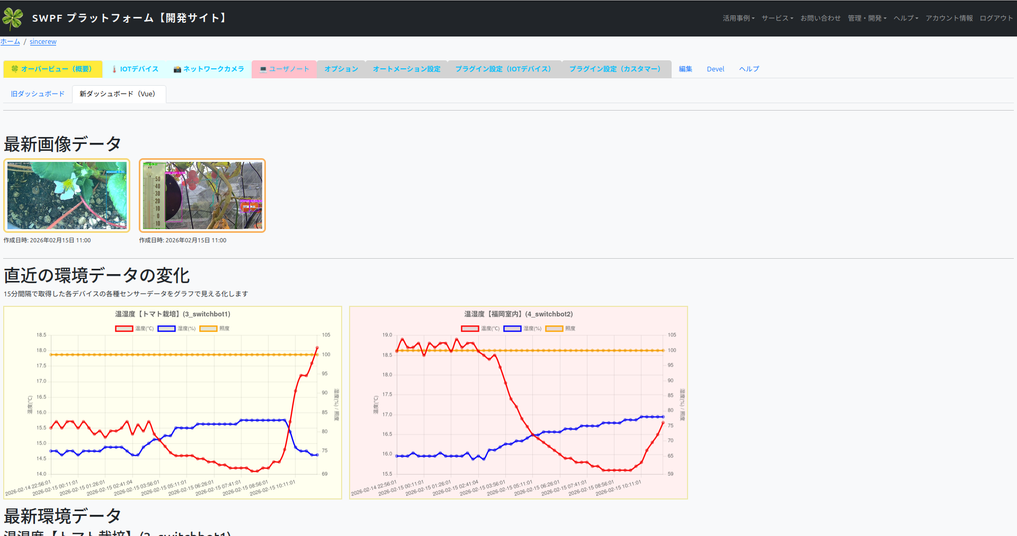Click thermometer icon on IOTデバイス tab

(x=114, y=69)
